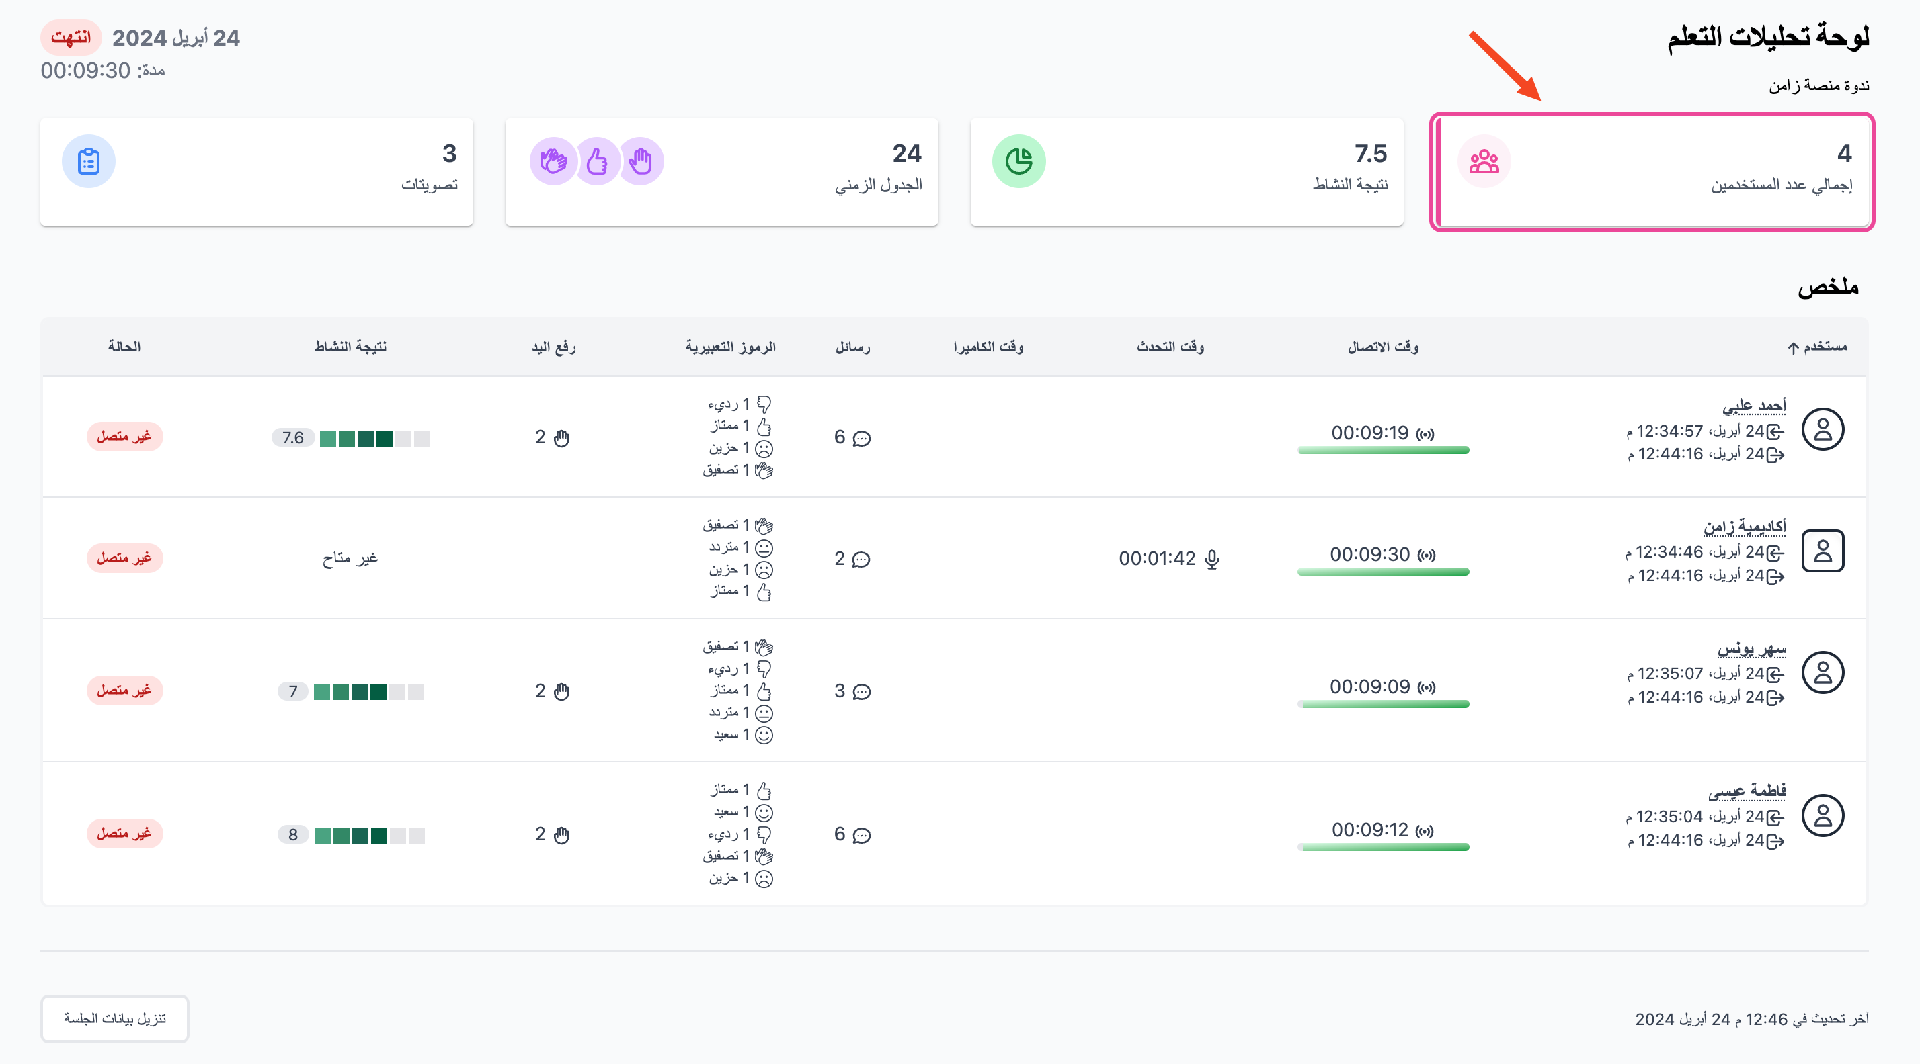1920x1064 pixels.
Task: Click the انتهت status badge
Action: pos(71,37)
